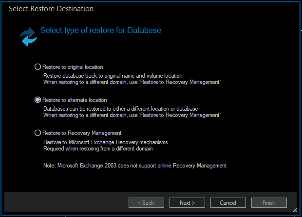Click the different domain hint under original location
The height and width of the screenshot is (217, 302).
(132, 82)
